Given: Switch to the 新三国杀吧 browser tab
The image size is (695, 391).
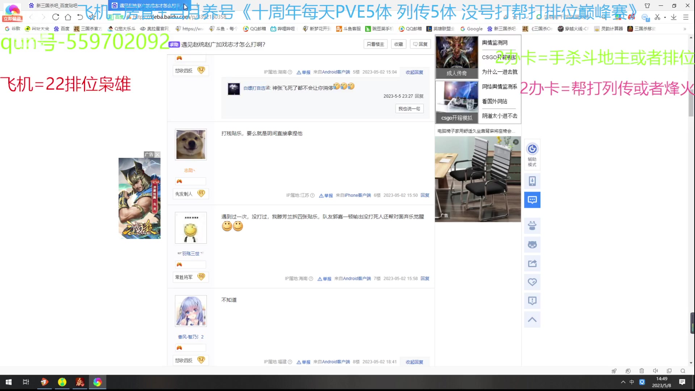Looking at the screenshot, I should tap(56, 5).
